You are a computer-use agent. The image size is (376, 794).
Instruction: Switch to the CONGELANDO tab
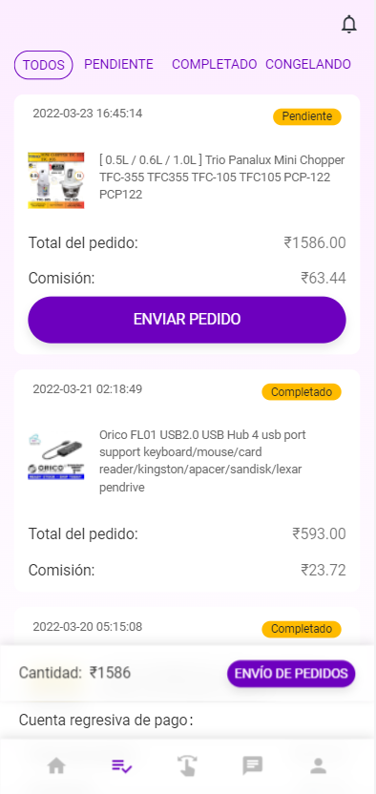pos(308,64)
